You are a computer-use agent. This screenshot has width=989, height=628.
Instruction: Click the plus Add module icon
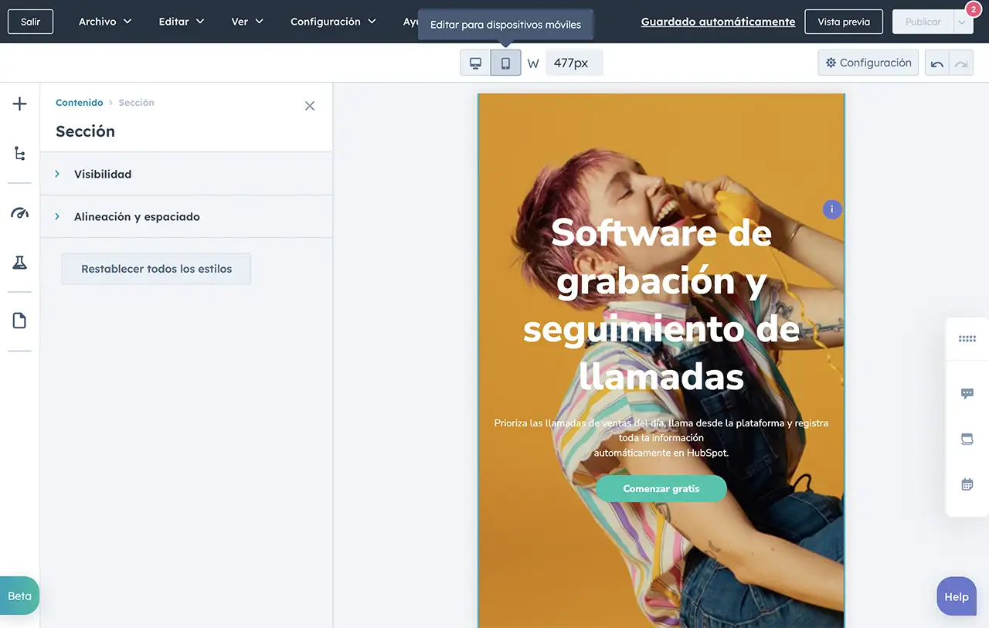20,104
